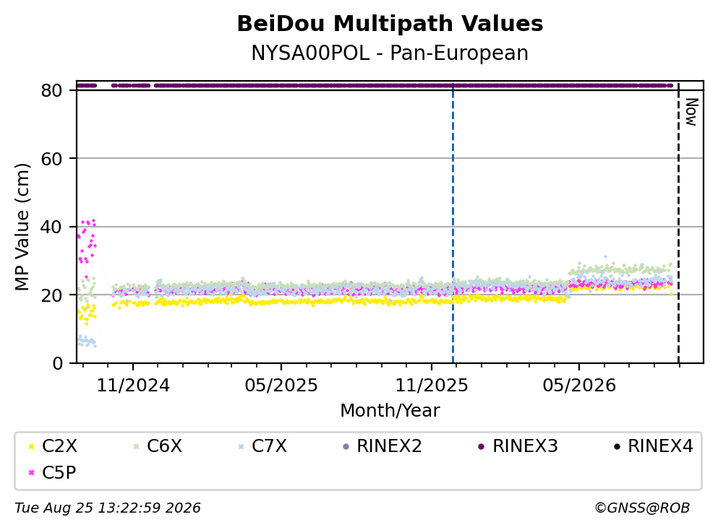Click the 'Now' rotated label
Viewport: 718px width, 530px height.
point(691,112)
